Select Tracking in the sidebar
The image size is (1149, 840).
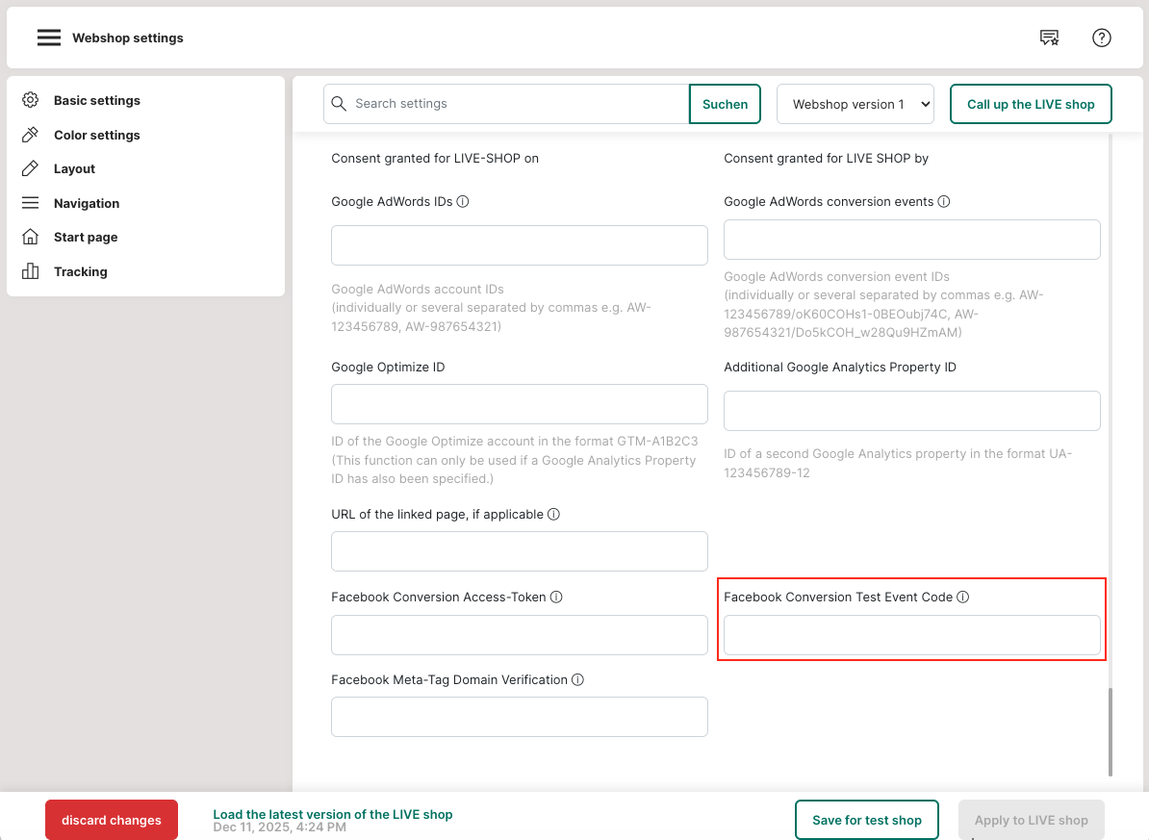pos(80,271)
